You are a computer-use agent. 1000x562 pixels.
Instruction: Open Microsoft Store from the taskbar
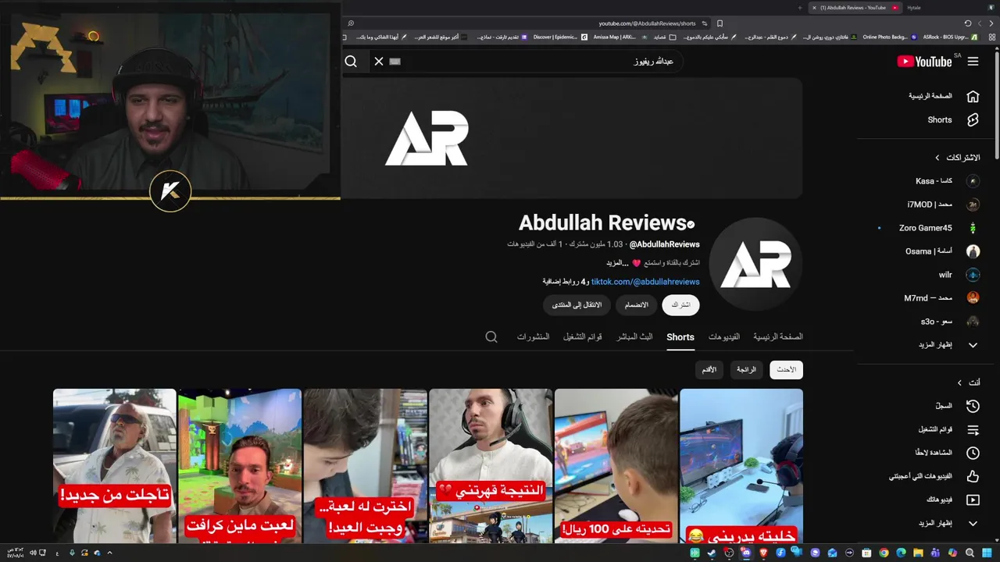click(x=866, y=553)
